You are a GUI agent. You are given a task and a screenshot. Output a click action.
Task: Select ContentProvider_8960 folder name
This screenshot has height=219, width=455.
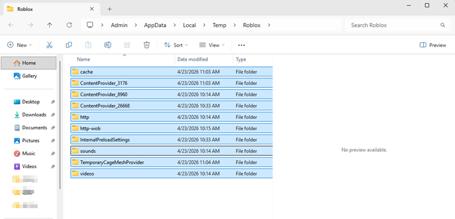104,95
